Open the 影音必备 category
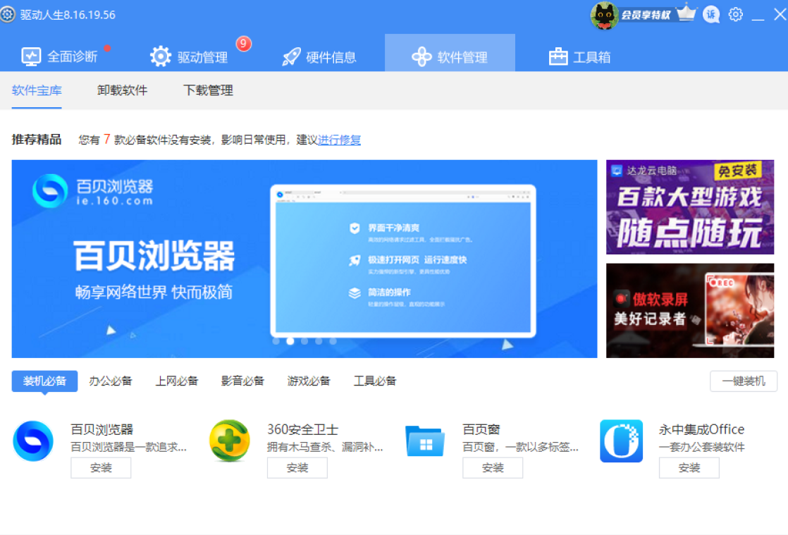The height and width of the screenshot is (535, 788). [x=242, y=381]
